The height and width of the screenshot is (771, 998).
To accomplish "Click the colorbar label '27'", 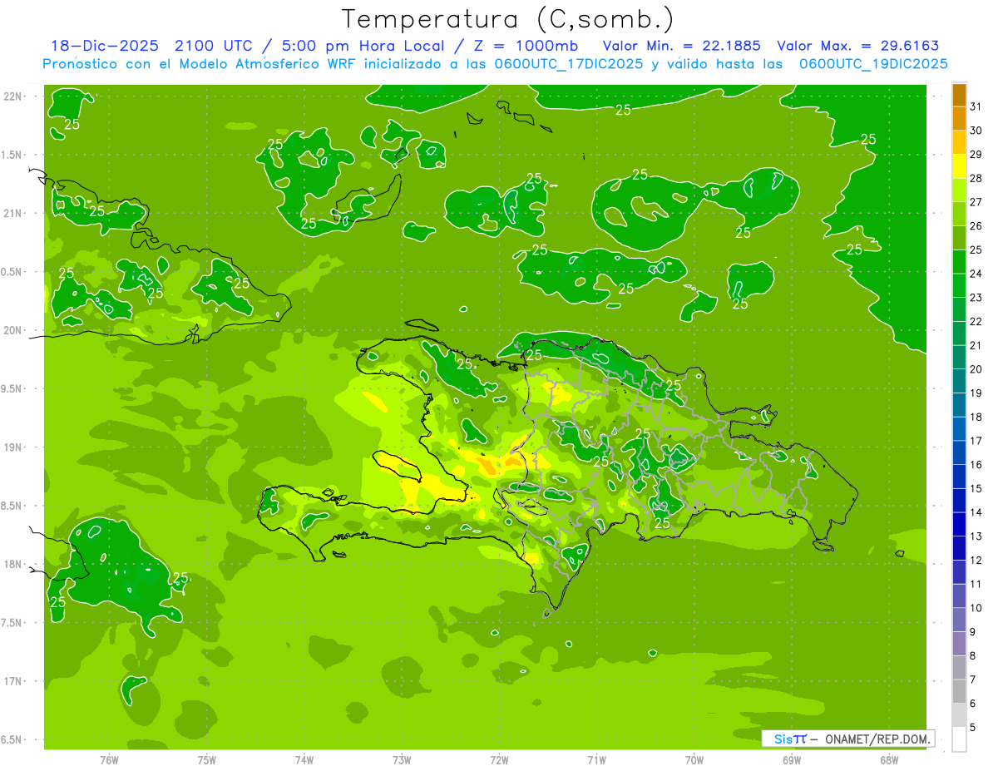I will (976, 202).
